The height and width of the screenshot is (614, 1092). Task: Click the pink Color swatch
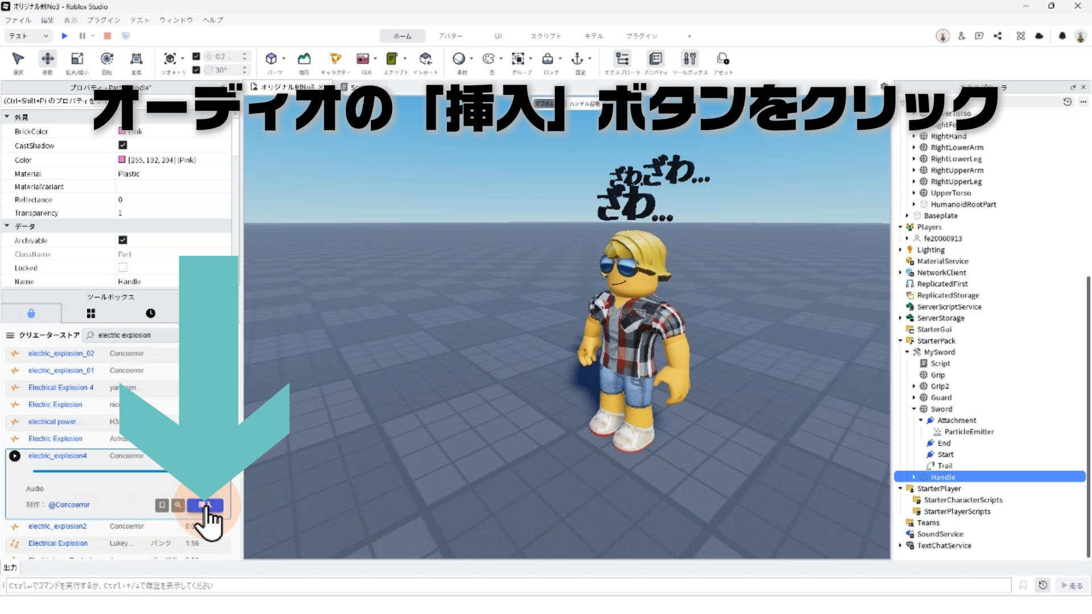122,160
